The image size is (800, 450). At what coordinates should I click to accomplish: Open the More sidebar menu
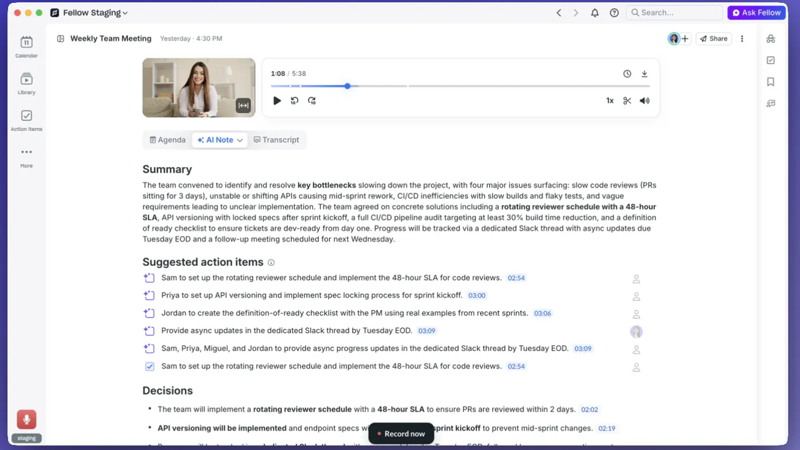pyautogui.click(x=26, y=157)
